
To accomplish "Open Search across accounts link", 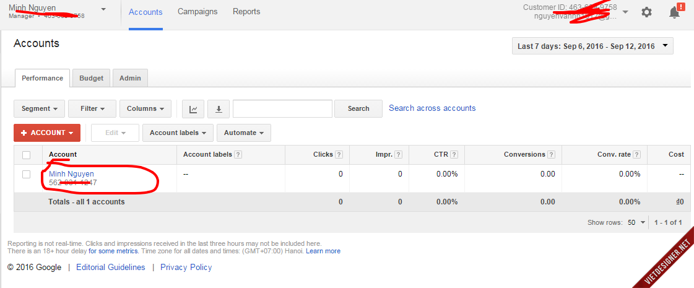I will 432,108.
